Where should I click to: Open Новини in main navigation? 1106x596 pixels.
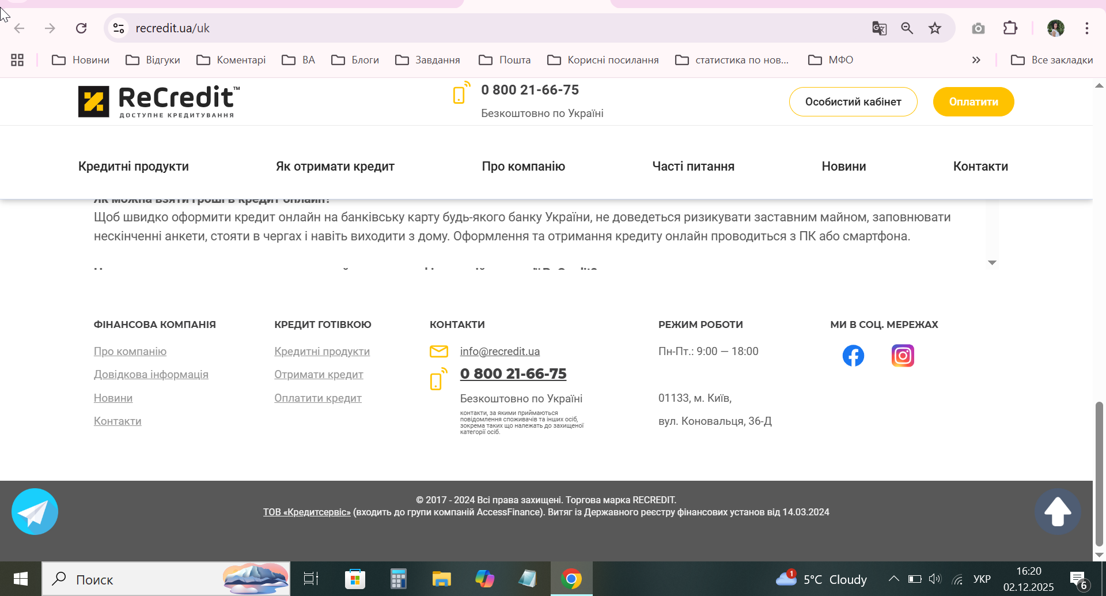coord(844,167)
